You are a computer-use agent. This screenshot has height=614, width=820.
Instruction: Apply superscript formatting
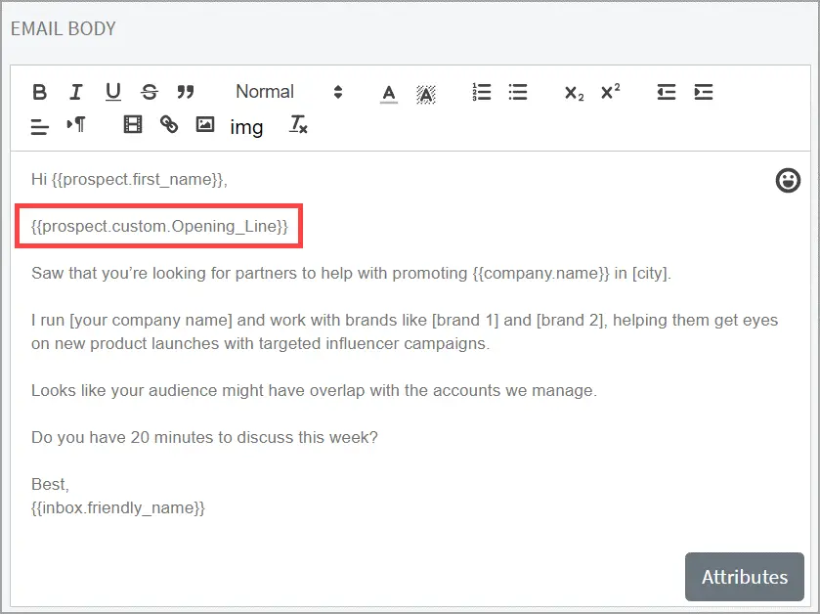[610, 92]
